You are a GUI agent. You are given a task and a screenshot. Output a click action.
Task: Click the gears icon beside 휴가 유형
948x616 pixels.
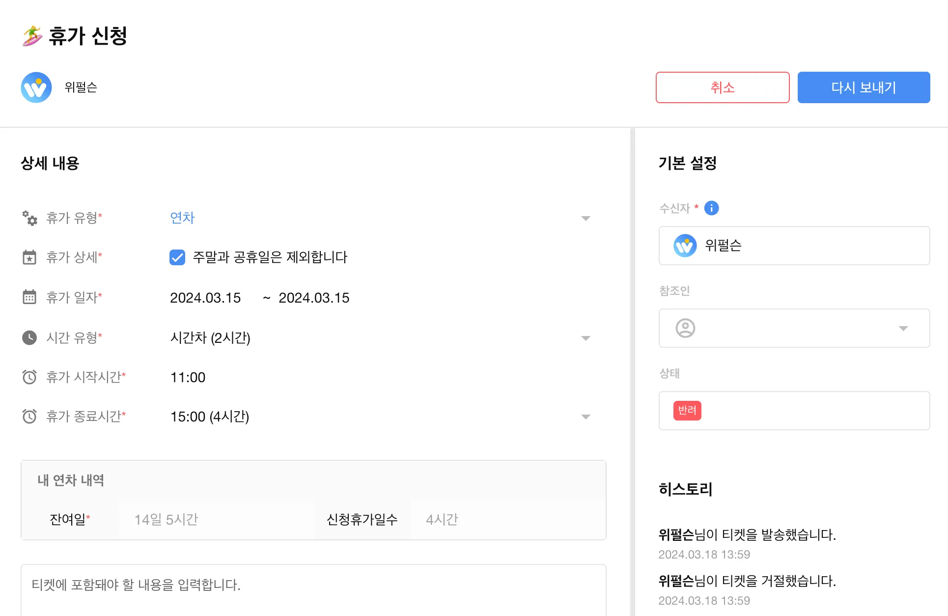[x=29, y=218]
